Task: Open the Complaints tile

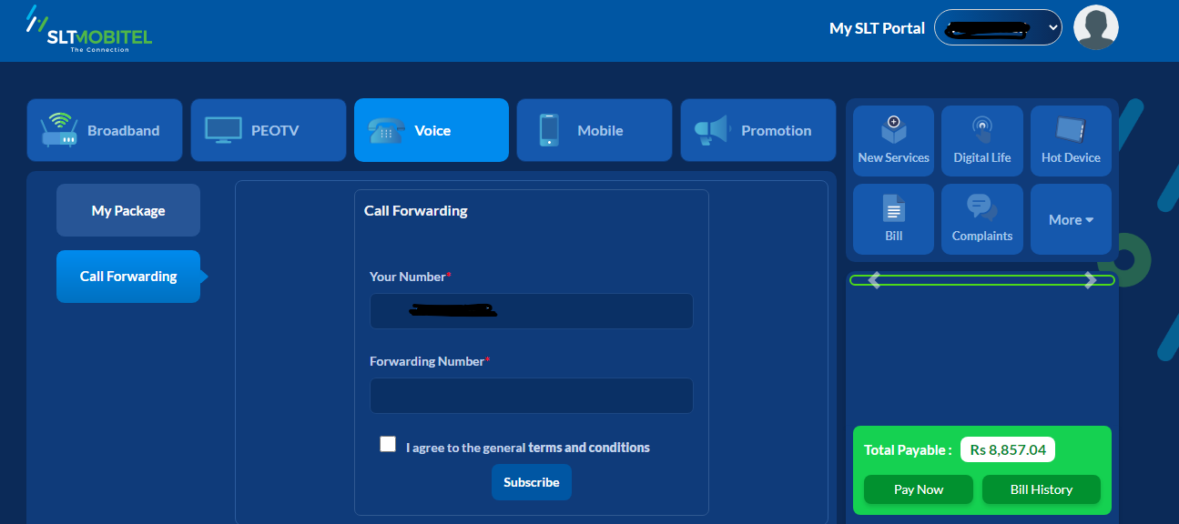Action: [x=982, y=219]
